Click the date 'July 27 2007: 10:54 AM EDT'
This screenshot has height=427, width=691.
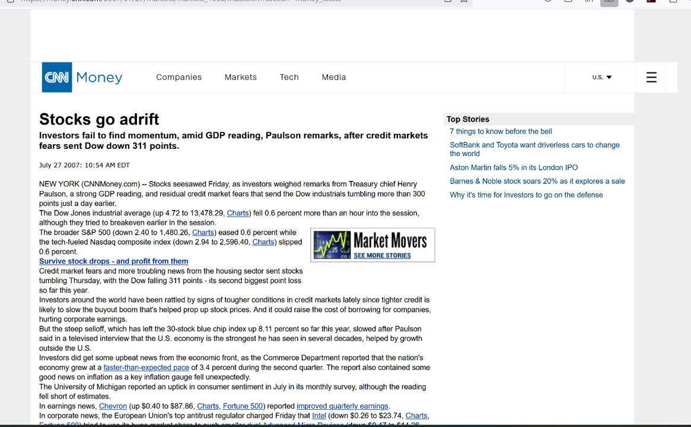click(85, 165)
